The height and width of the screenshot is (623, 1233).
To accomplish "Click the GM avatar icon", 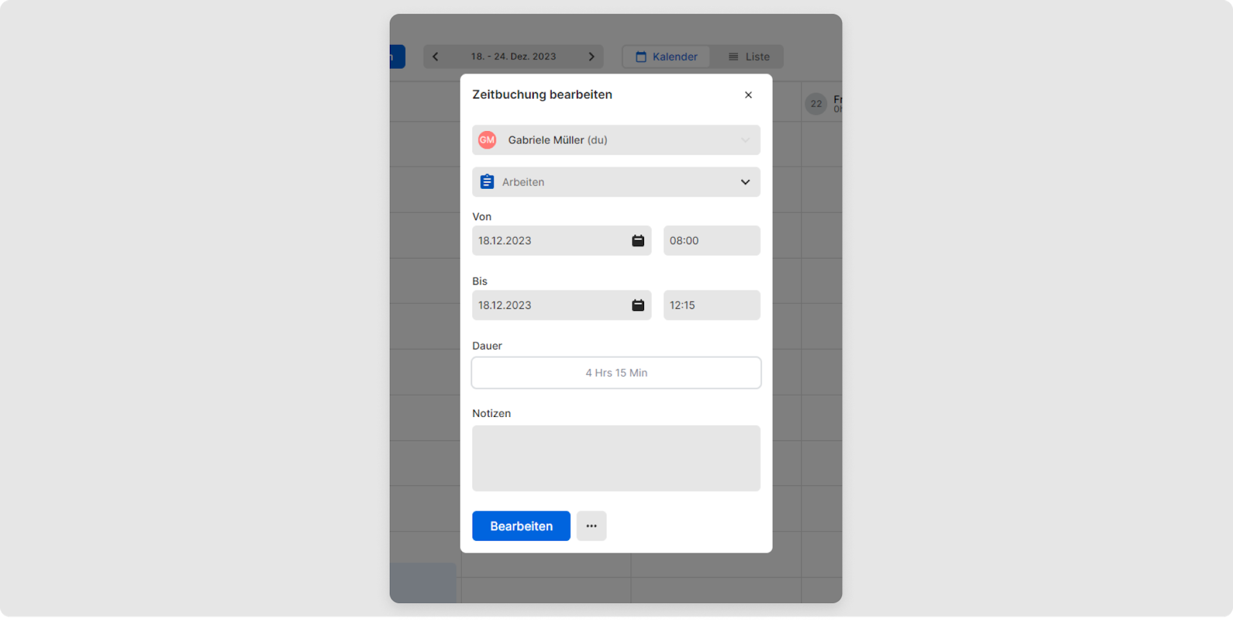I will pyautogui.click(x=487, y=140).
